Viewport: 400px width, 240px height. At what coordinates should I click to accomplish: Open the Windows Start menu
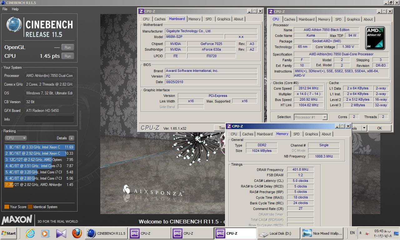point(8,233)
